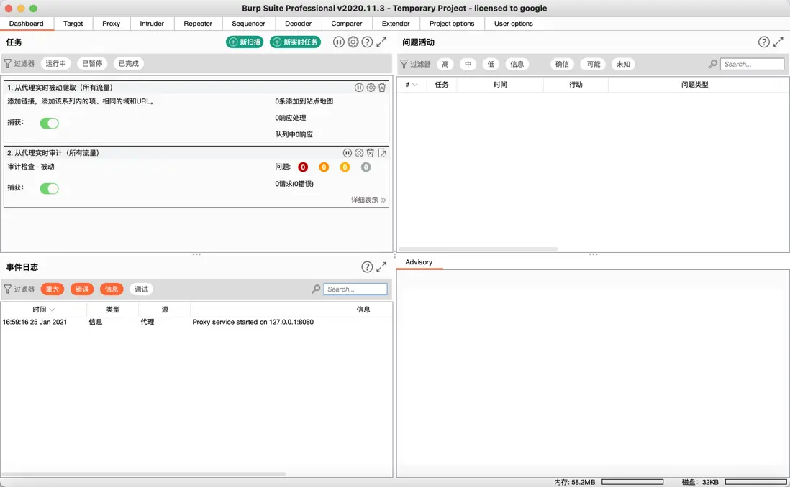Screen dimensions: 790x487
Task: Expand 详细表示 details for task 2
Action: click(x=368, y=200)
